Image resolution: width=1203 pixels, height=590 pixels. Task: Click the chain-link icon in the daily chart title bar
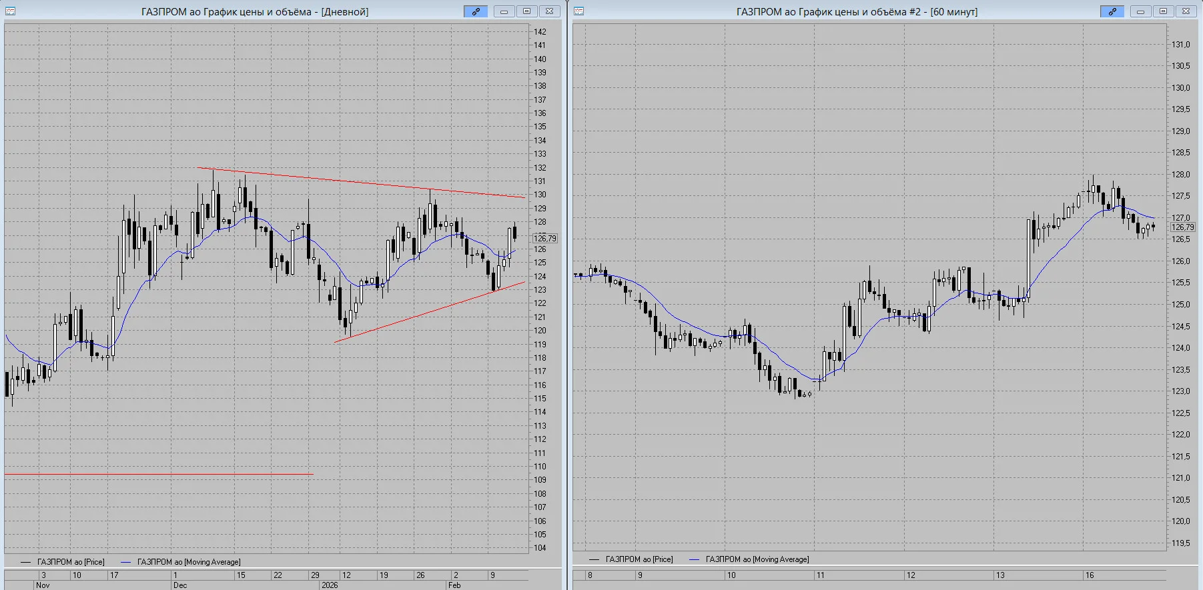point(476,11)
